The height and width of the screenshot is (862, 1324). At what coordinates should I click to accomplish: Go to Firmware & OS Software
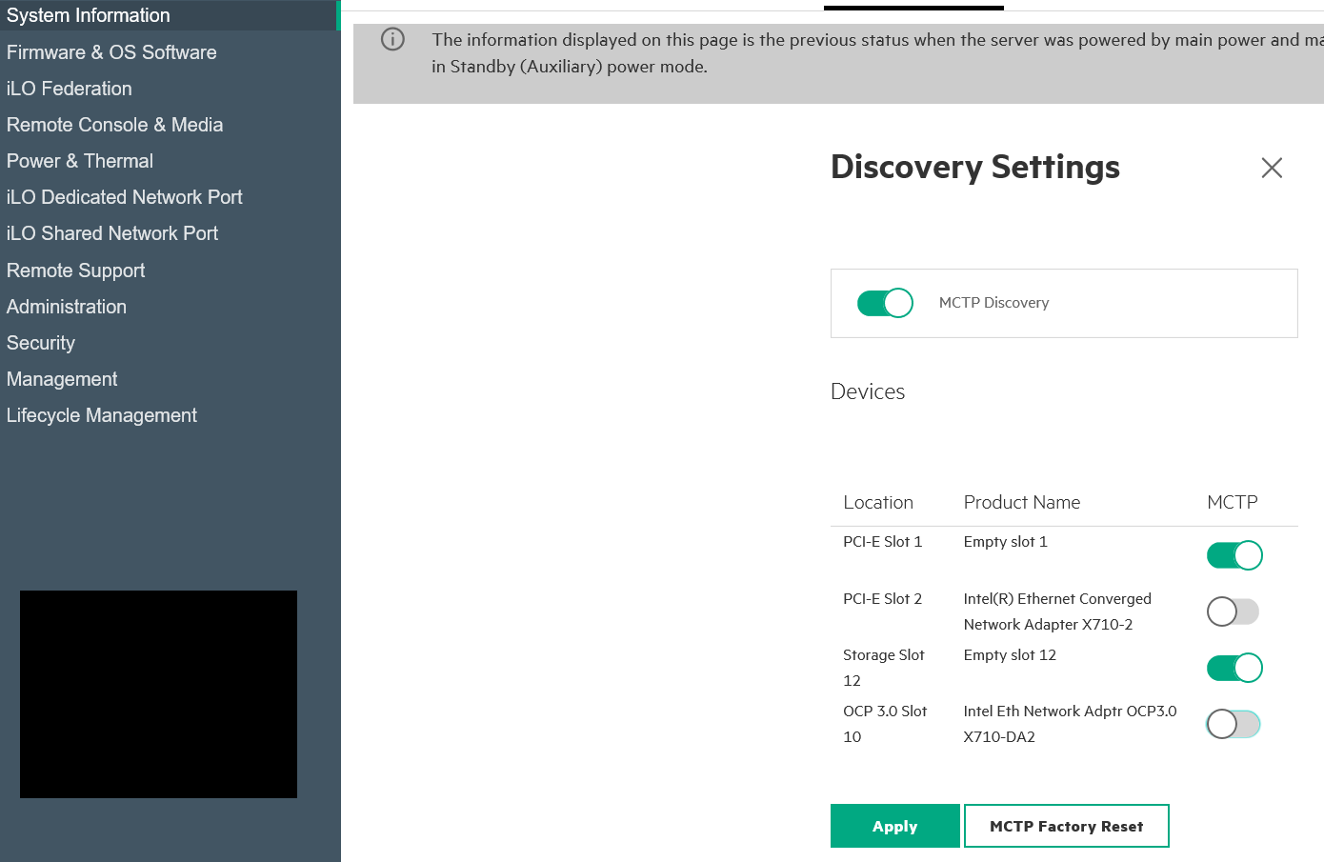click(111, 52)
